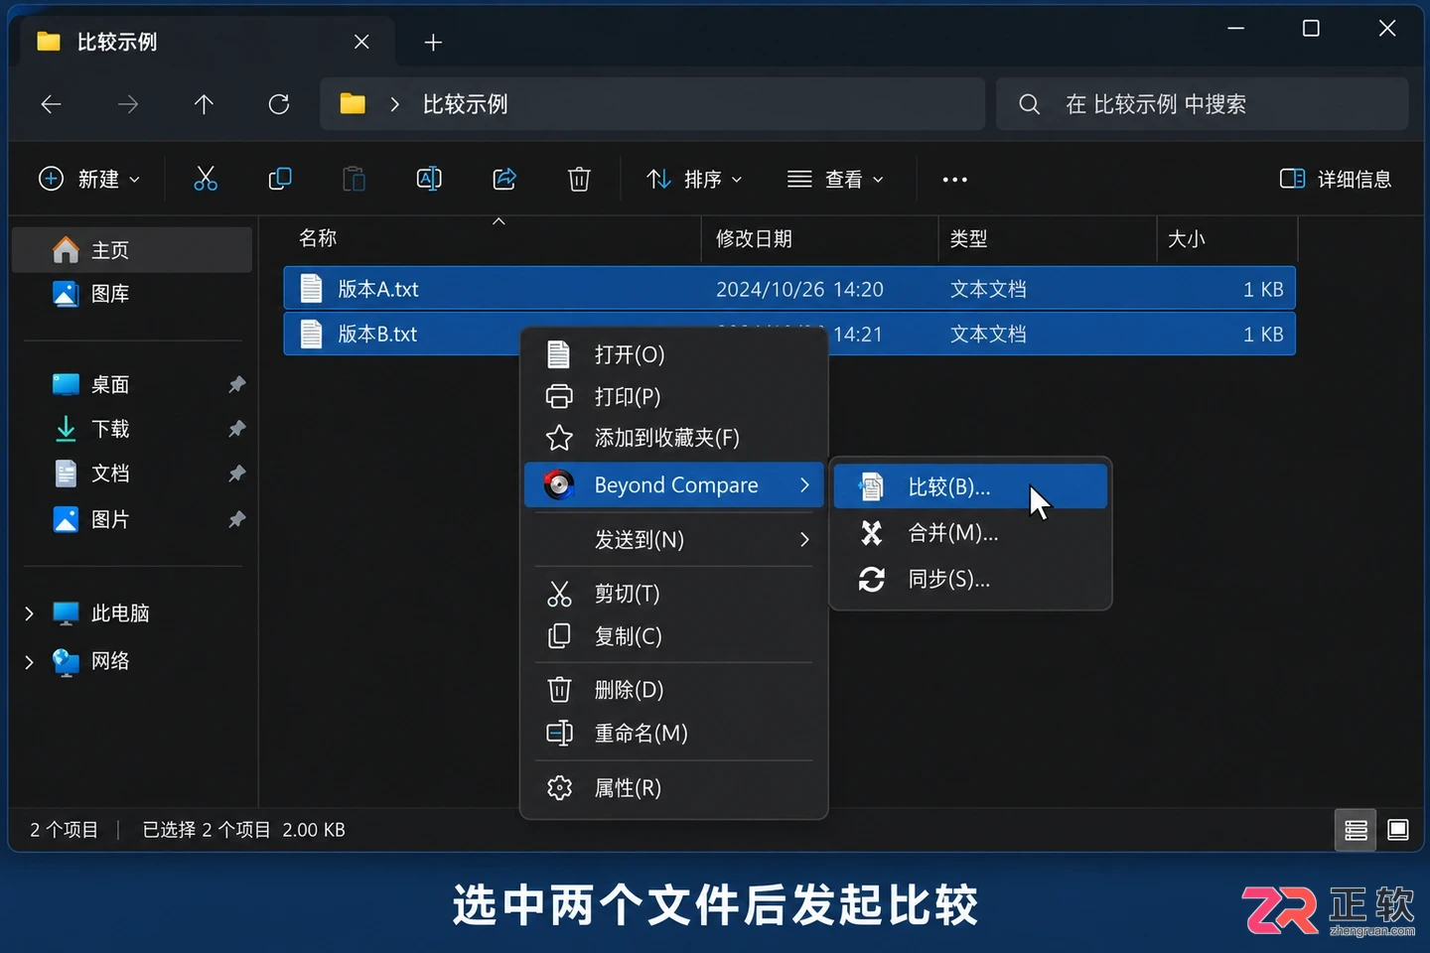The height and width of the screenshot is (953, 1430).
Task: Open the Beyond Compare submenu entry
Action: click(674, 484)
